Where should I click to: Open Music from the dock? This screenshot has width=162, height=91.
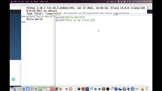pos(52,89)
